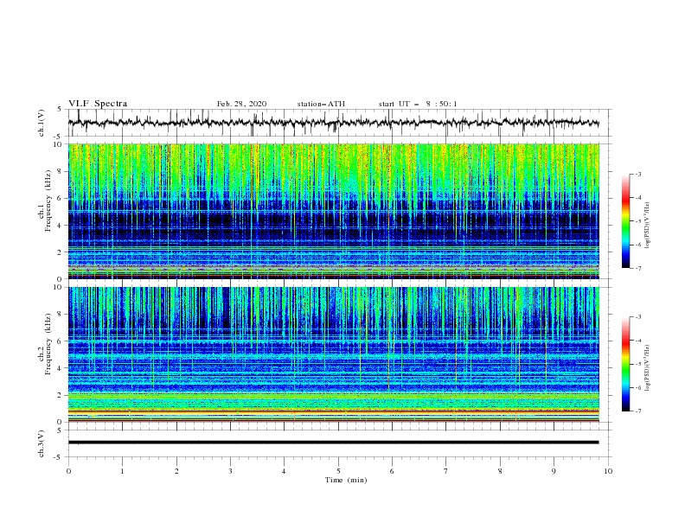Click the ch.2 frequency tick "2"
Image resolution: width=685 pixels, height=529 pixels.
coord(61,395)
